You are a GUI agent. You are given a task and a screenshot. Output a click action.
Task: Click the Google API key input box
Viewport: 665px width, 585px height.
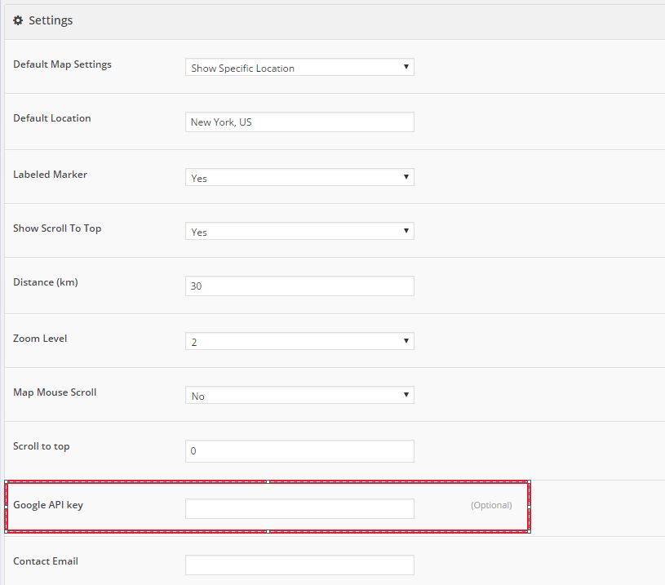(299, 507)
